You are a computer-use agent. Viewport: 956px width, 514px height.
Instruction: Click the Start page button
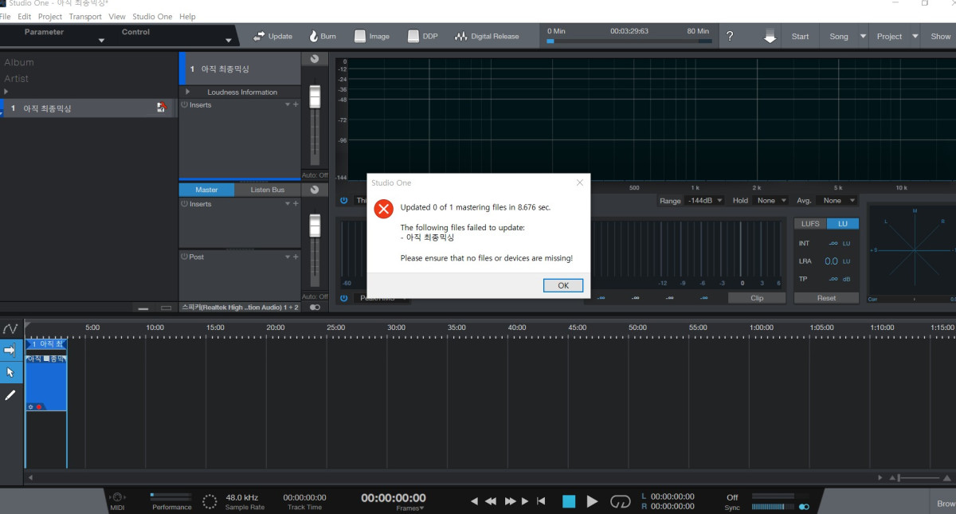coord(800,37)
